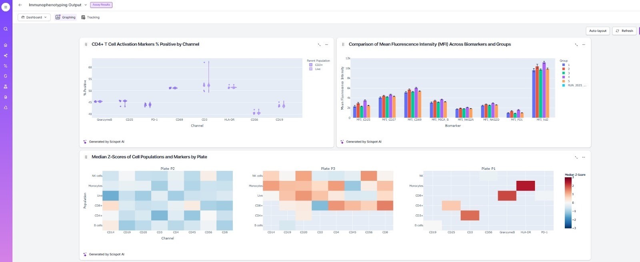This screenshot has width=640, height=262.
Task: Click the CD8+ GranzymeB cell in Plate P1 heatmap
Action: pos(507,196)
